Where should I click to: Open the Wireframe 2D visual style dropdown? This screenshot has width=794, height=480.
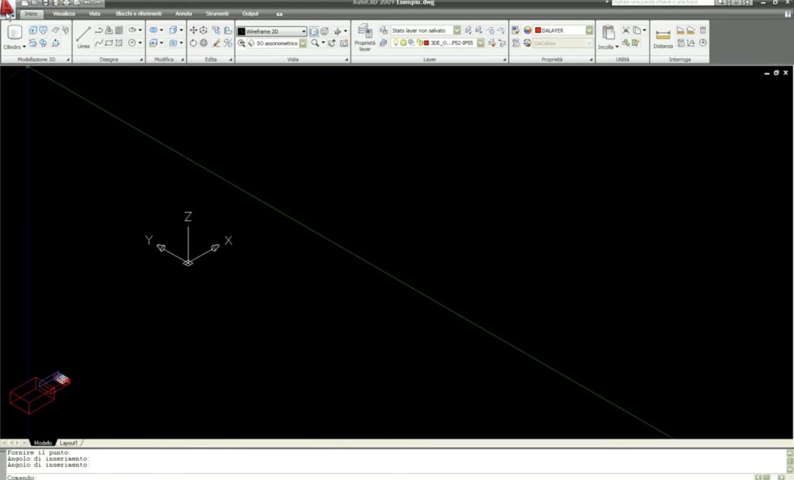point(303,31)
